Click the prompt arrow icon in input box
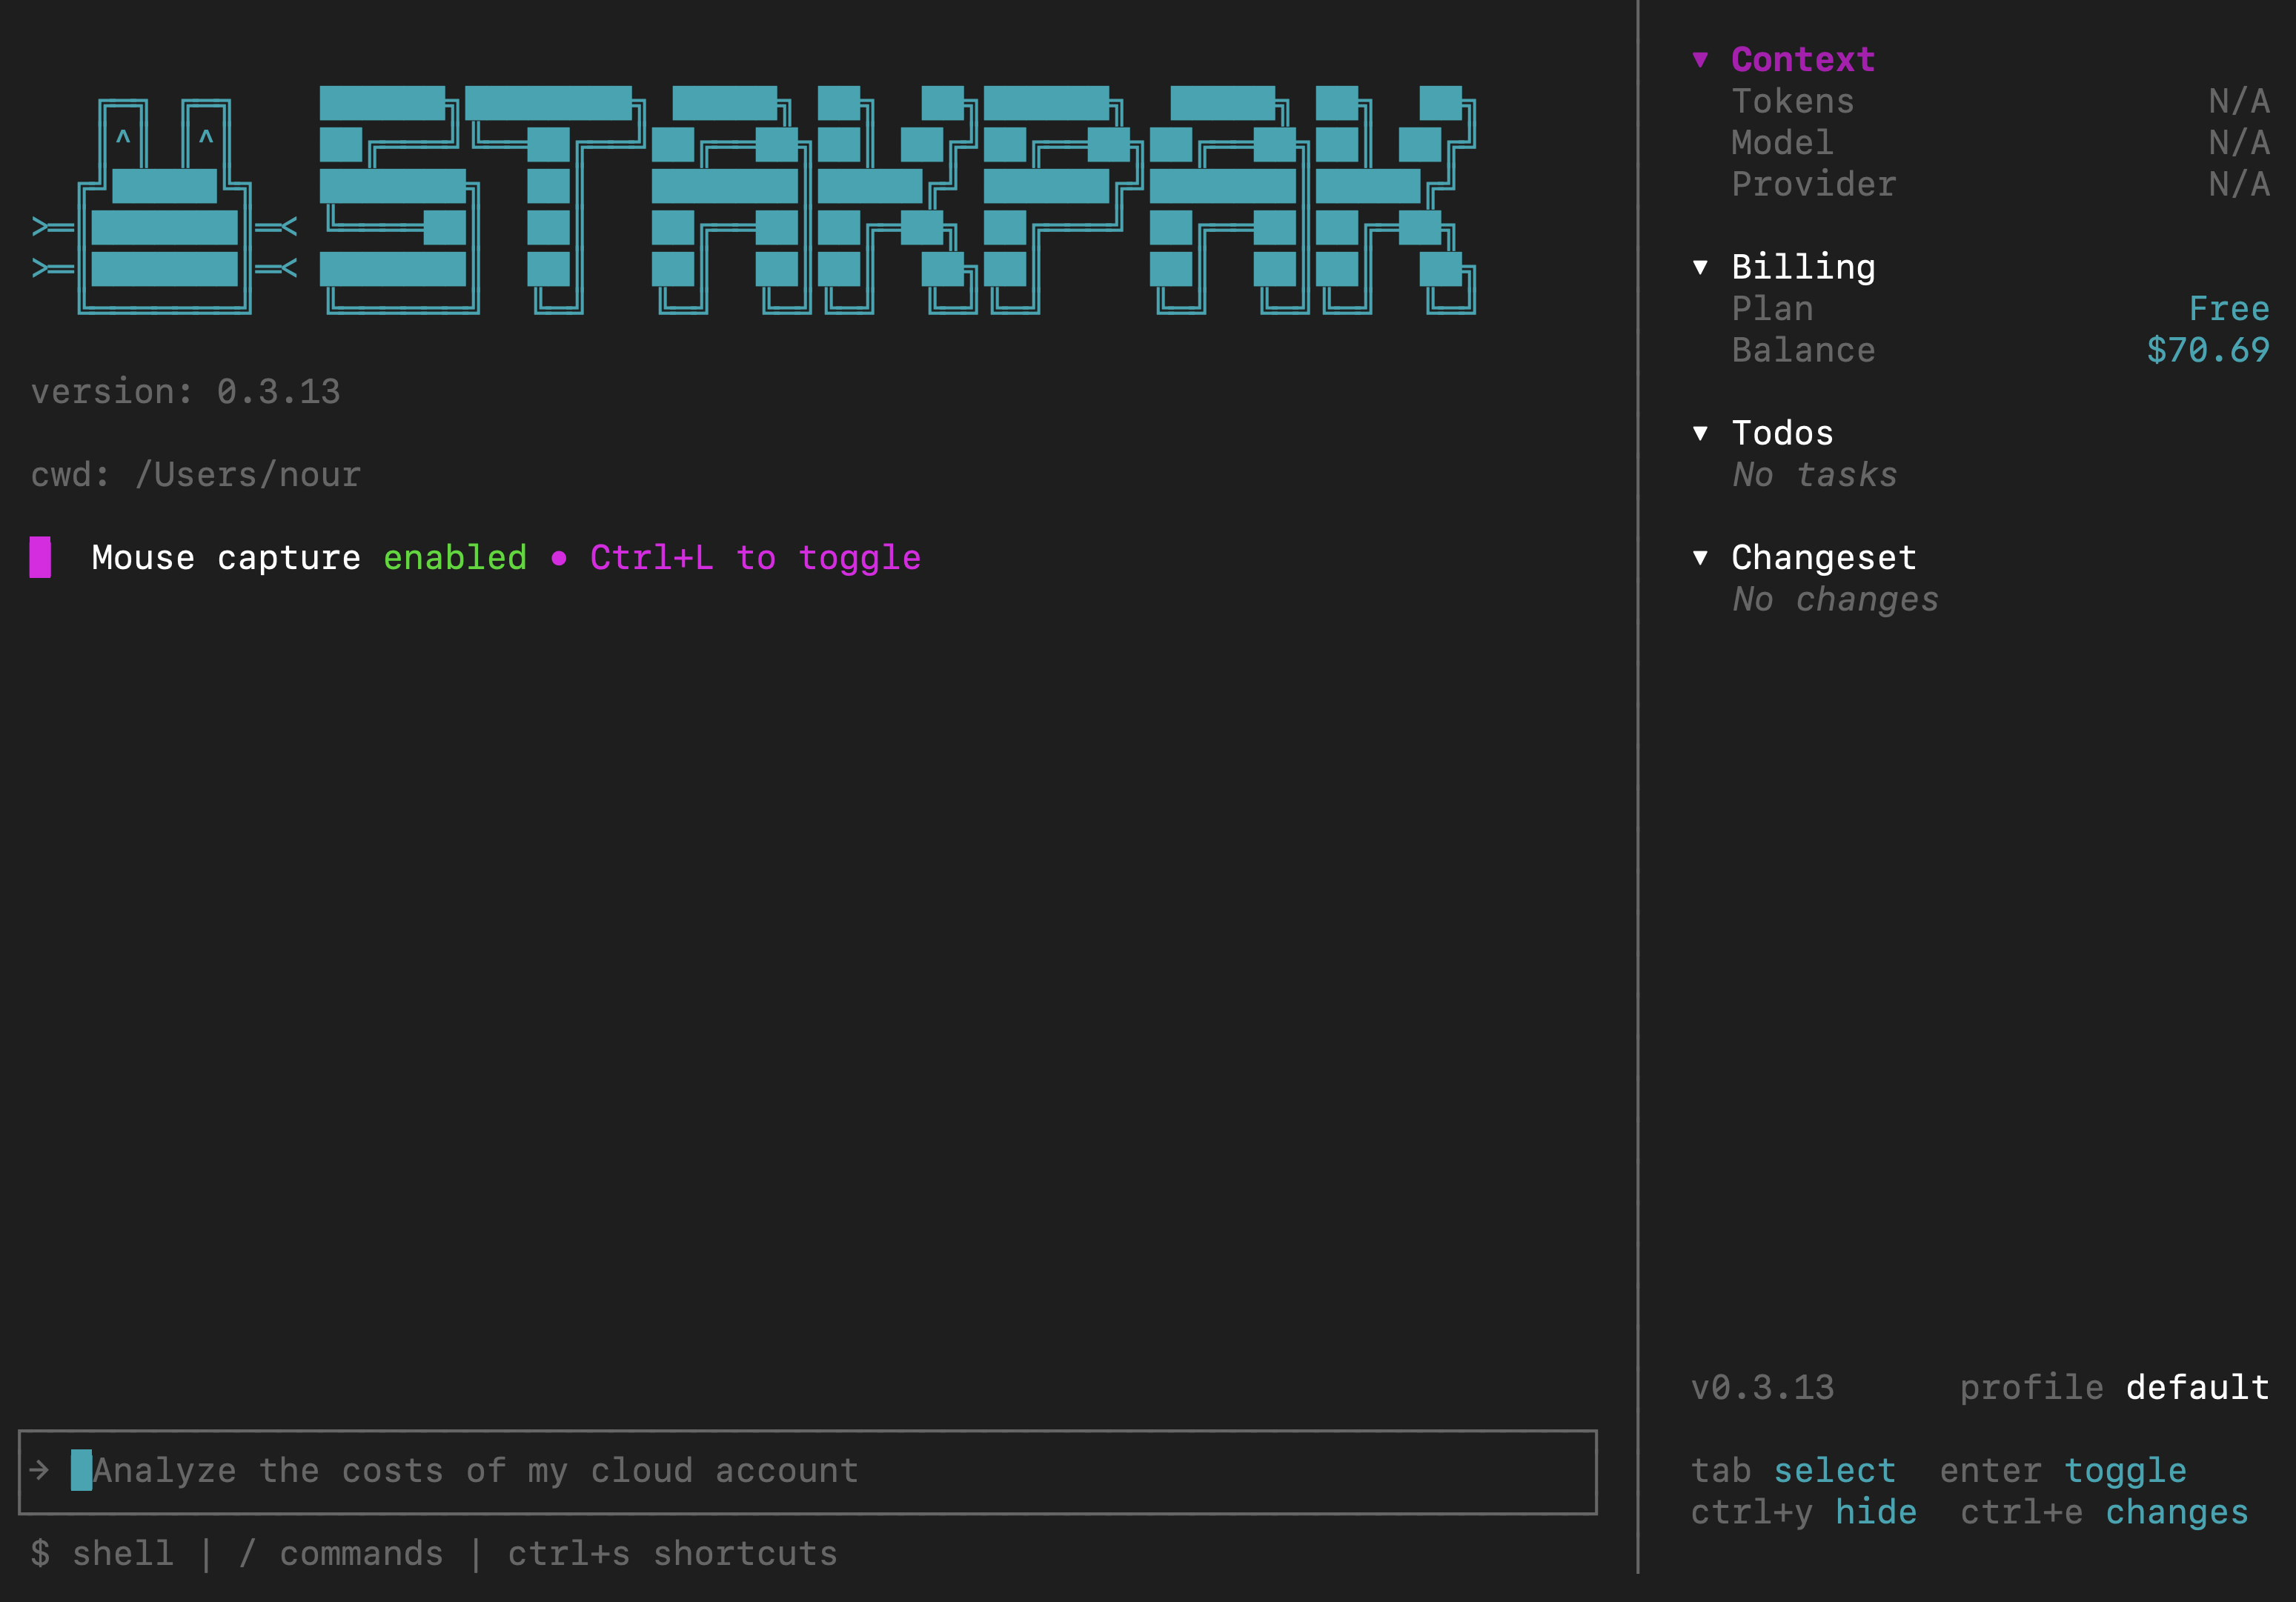Viewport: 2296px width, 1602px height. coord(40,1470)
